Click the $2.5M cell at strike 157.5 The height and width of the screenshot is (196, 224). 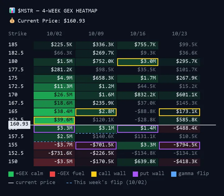click(54, 137)
